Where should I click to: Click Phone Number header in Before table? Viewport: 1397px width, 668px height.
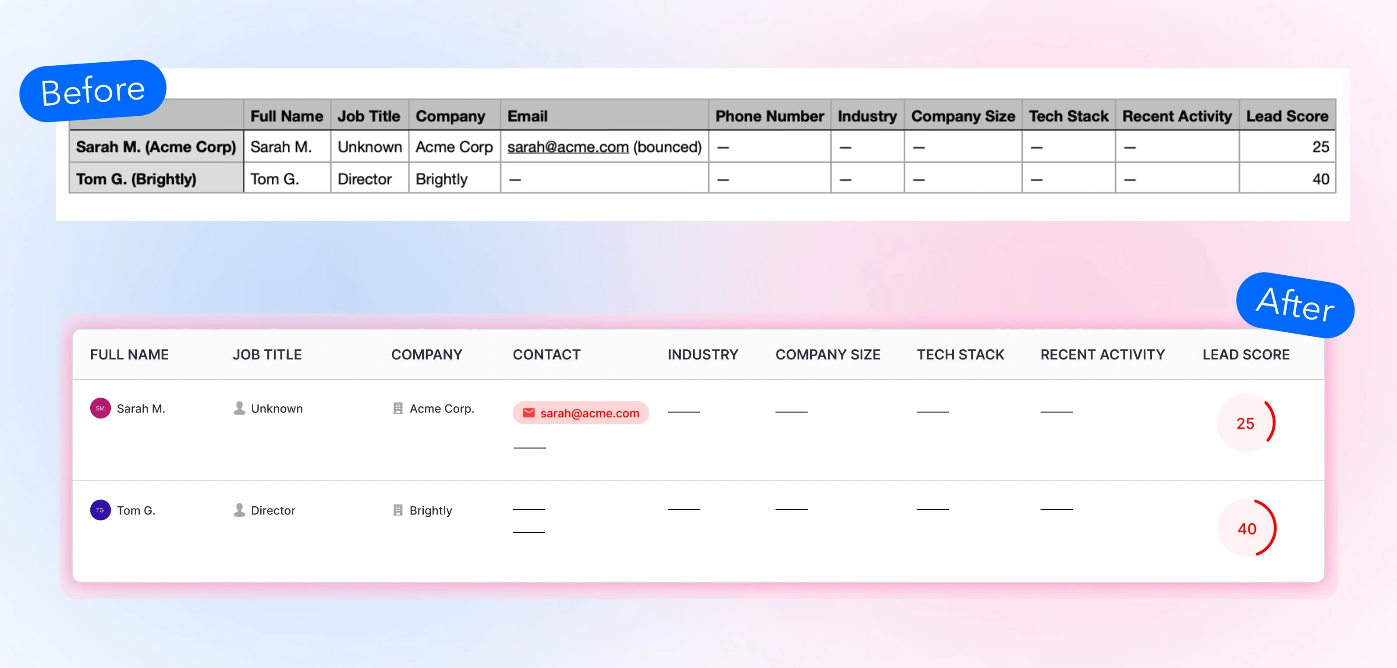tap(769, 116)
